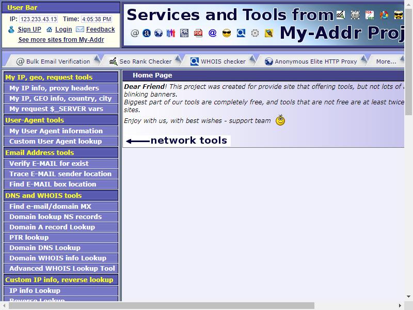Click the sunglasses smiley icon in lower row
This screenshot has width=413, height=310.
click(227, 33)
